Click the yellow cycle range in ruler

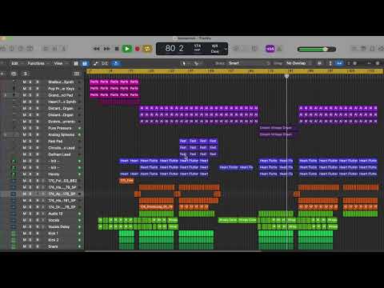click(x=234, y=71)
